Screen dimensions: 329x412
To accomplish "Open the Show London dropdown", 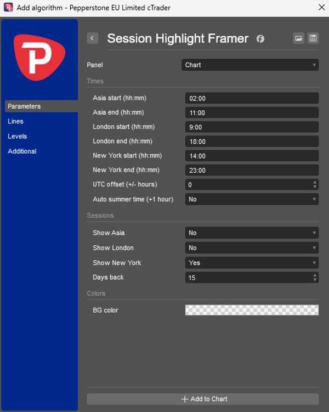I will tap(252, 248).
